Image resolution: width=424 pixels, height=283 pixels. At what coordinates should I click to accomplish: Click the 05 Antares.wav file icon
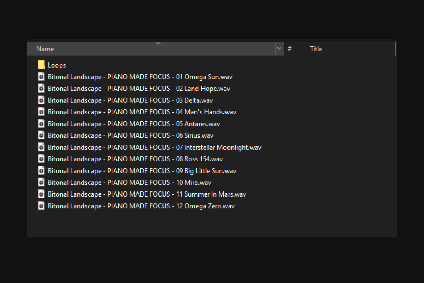41,124
